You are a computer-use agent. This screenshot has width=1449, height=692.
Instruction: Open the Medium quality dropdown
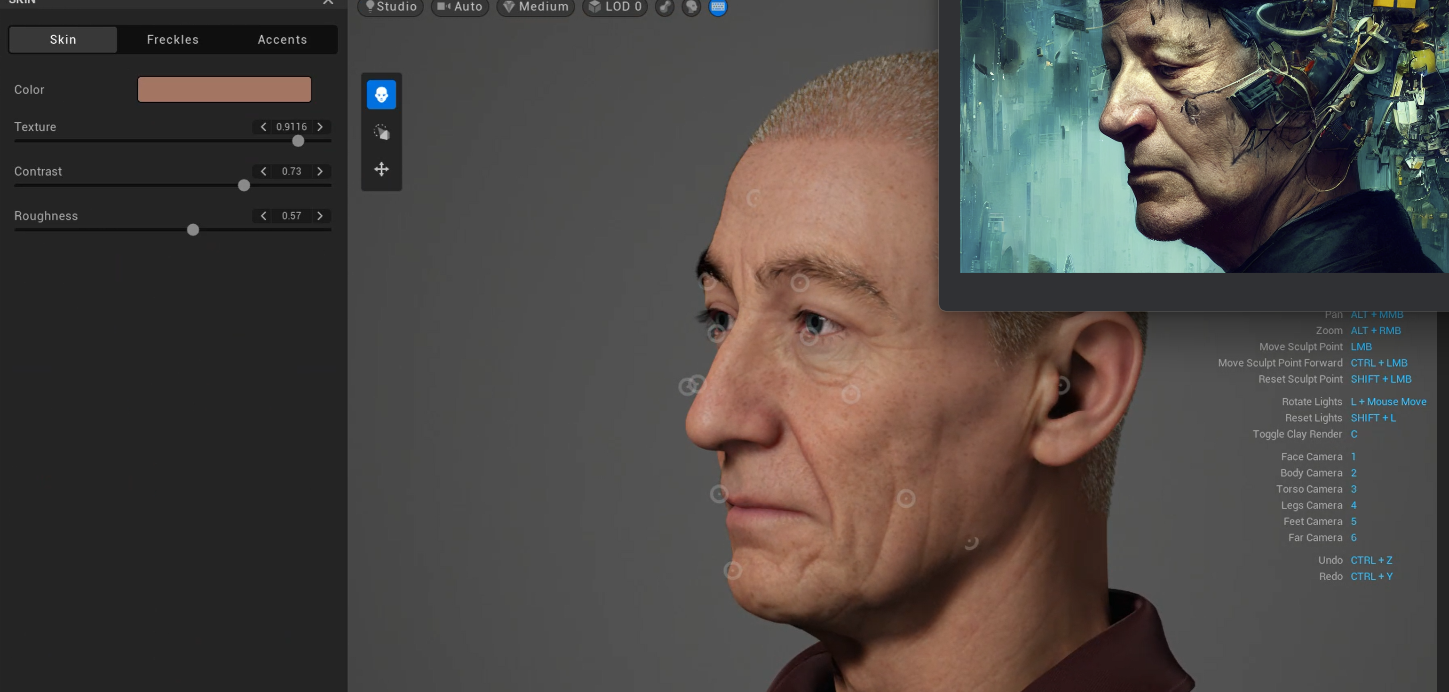[x=536, y=7]
